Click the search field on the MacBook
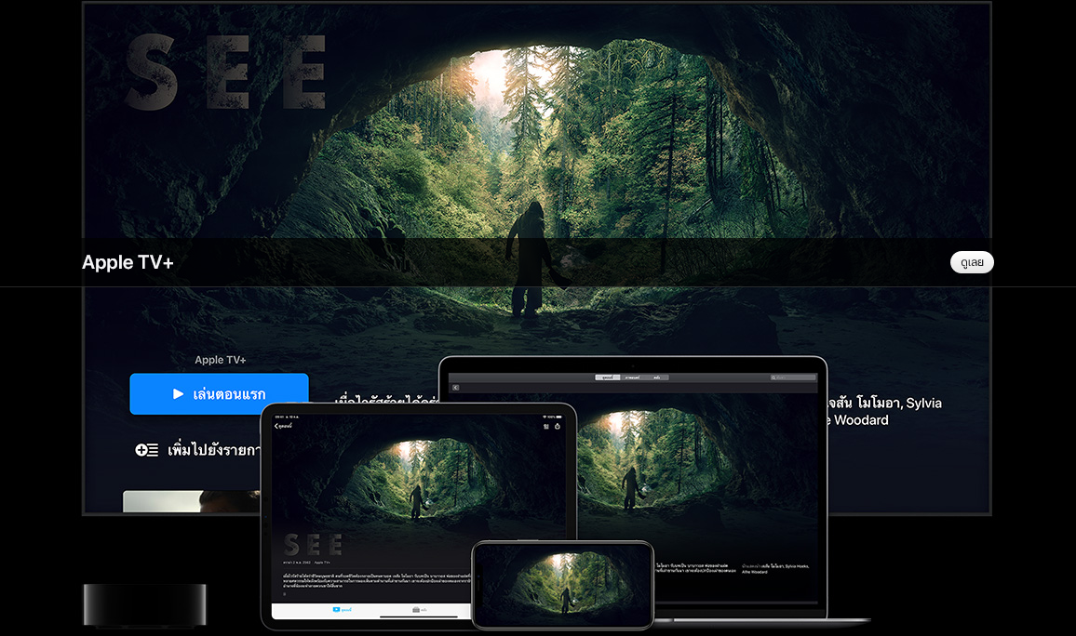Screen dimensions: 1076x636 click(x=793, y=378)
